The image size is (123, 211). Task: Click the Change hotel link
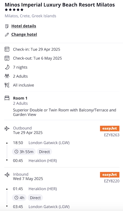point(24,34)
